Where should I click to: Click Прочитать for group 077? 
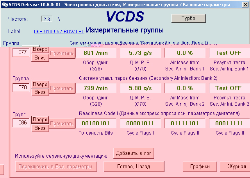click(62, 53)
